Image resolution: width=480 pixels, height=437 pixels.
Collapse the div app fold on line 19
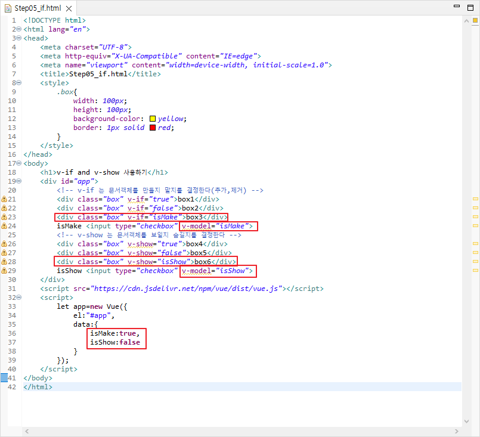(19, 181)
